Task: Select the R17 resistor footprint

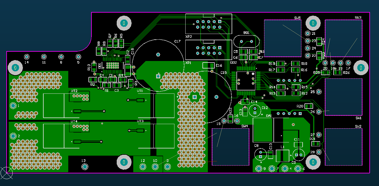Action: click(281, 70)
